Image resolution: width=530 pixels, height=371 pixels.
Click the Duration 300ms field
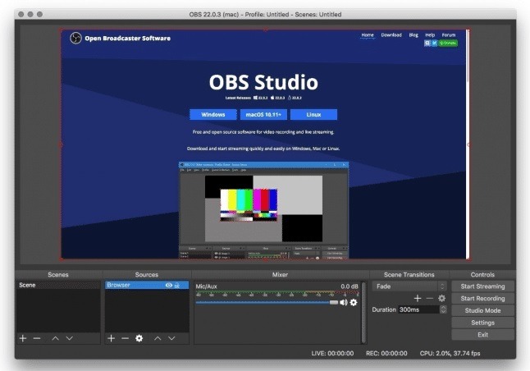(x=418, y=309)
